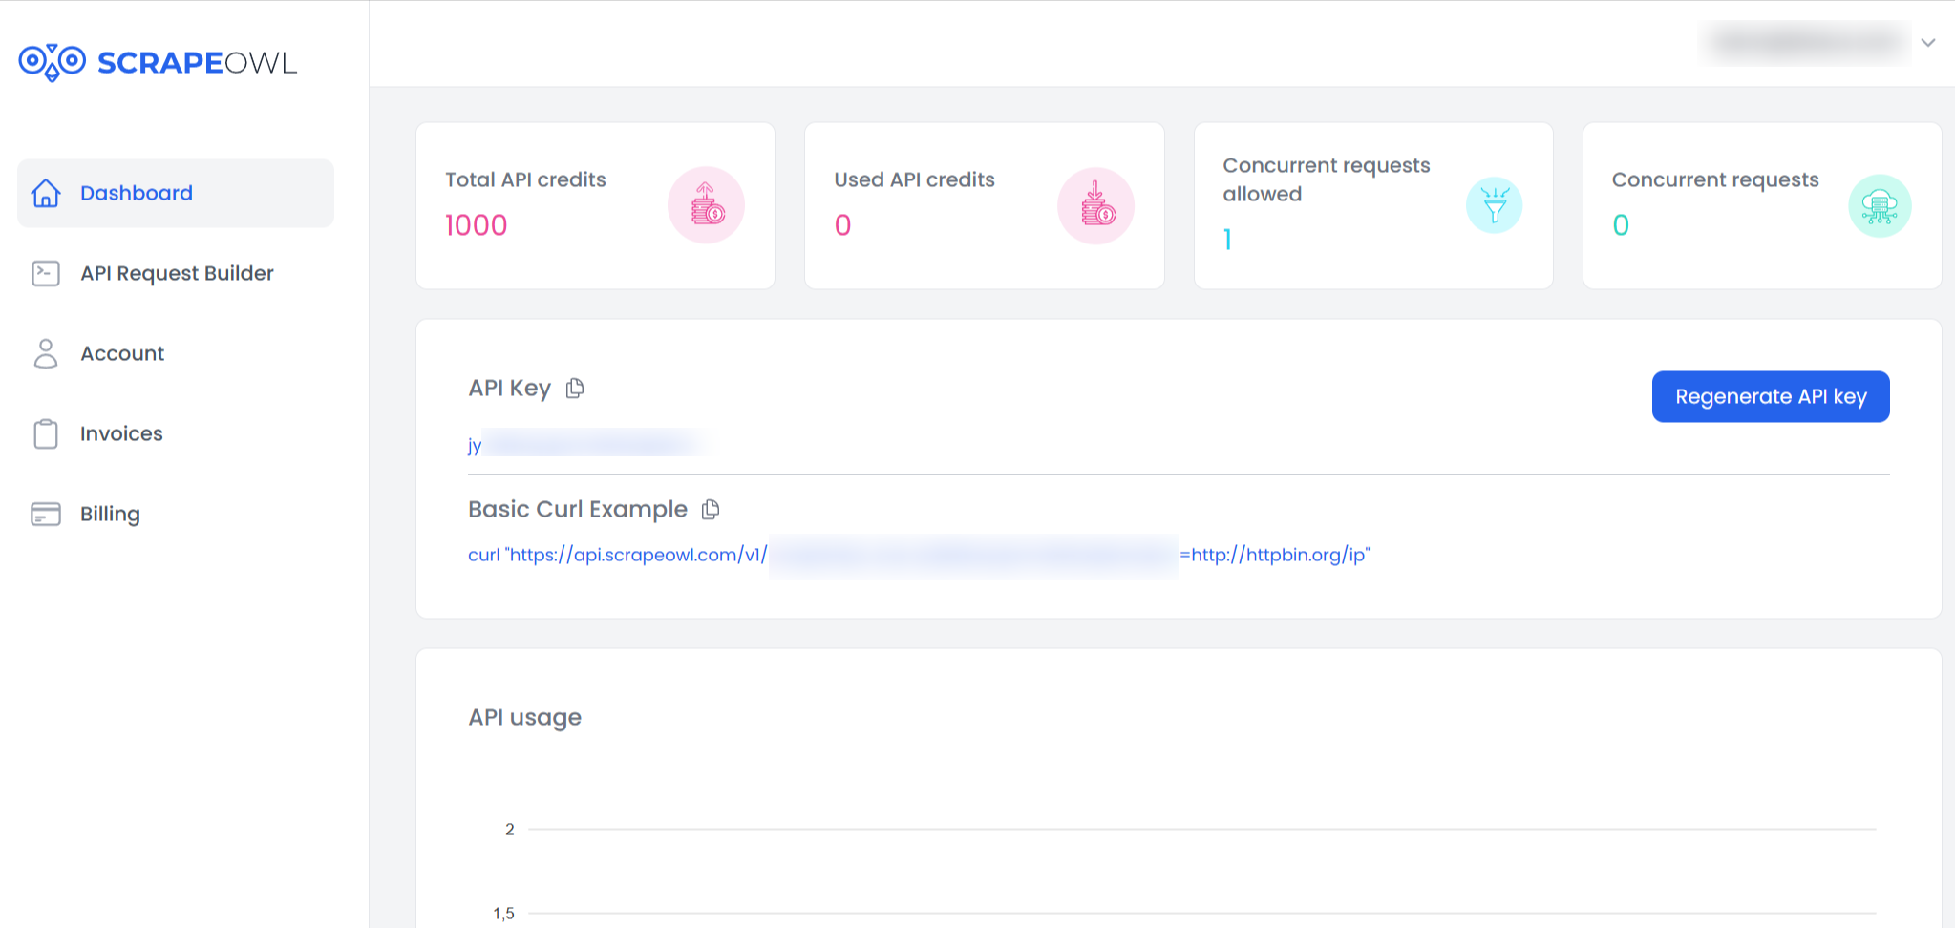Expand the user account dropdown chevron
Viewport: 1955px width, 928px height.
click(x=1928, y=43)
